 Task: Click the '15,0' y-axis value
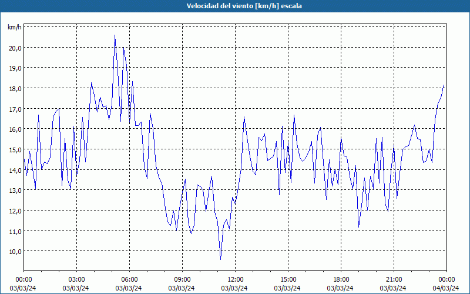pyautogui.click(x=15, y=149)
